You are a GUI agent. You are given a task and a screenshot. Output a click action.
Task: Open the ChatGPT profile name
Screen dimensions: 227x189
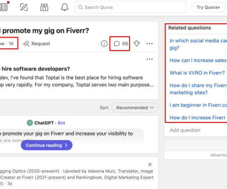44,123
